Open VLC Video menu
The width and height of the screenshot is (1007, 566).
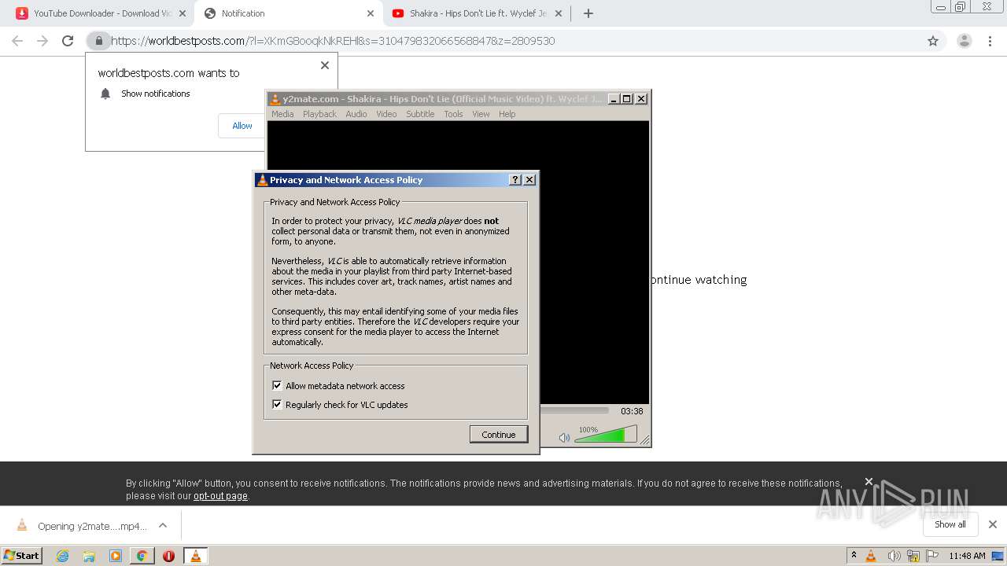[x=386, y=114]
